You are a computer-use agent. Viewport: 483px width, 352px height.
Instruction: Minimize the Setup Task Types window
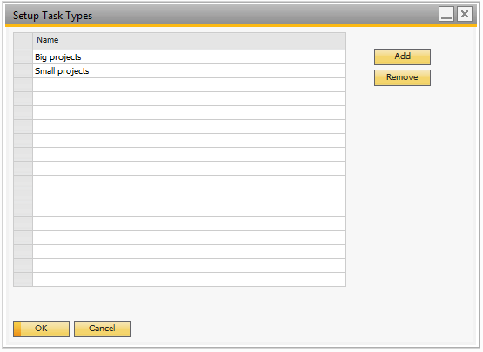pos(446,14)
